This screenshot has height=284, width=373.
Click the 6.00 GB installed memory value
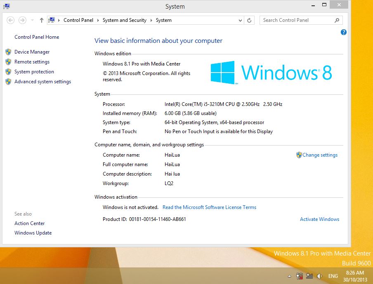[191, 113]
